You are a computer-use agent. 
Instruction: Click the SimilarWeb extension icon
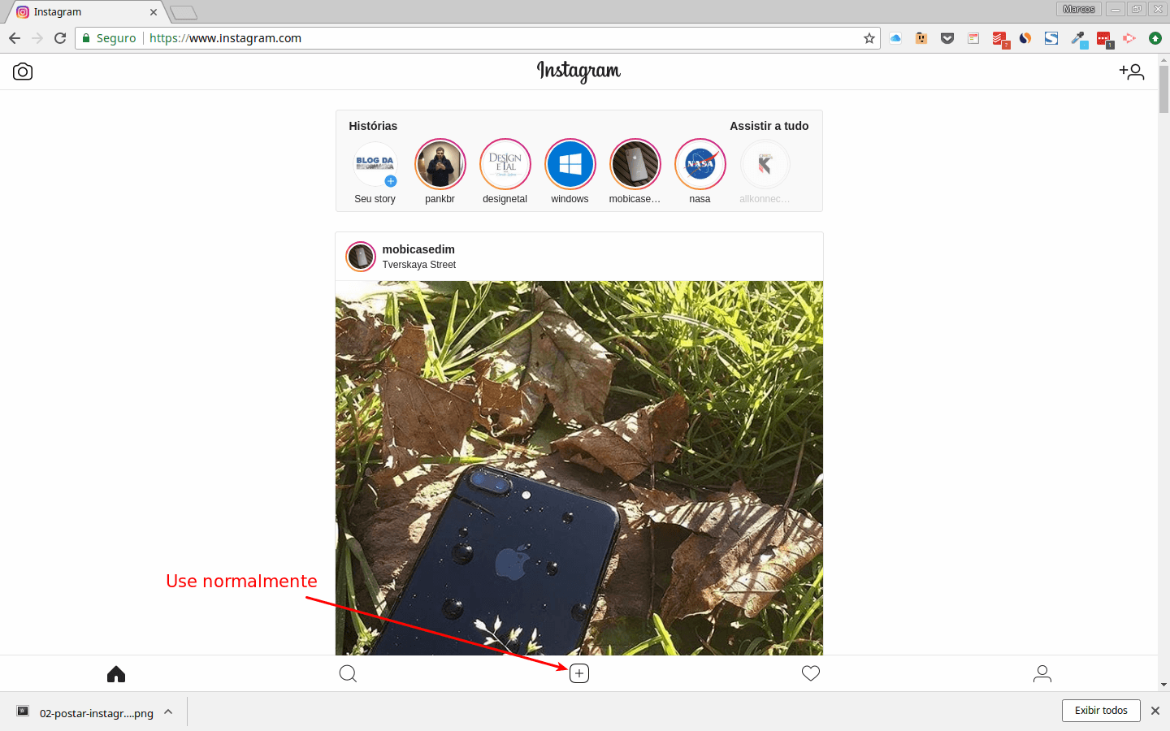point(1025,38)
